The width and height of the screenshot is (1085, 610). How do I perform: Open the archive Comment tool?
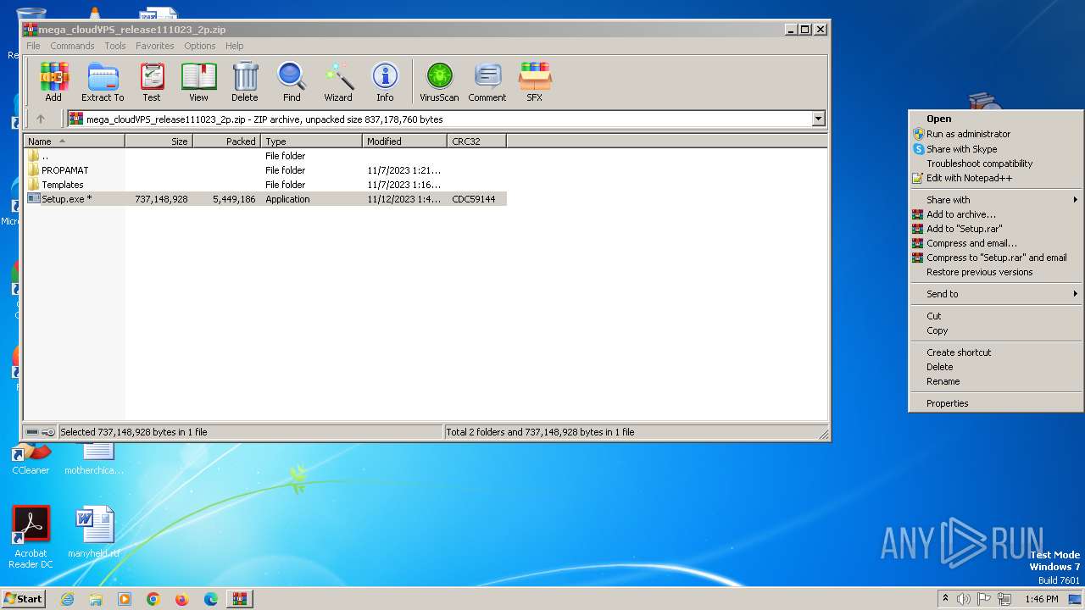pyautogui.click(x=487, y=82)
